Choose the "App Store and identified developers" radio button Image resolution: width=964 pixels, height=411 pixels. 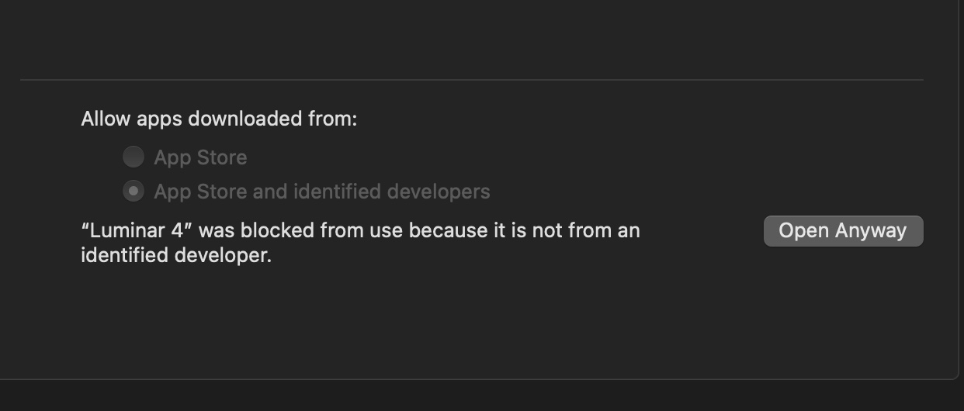coord(134,191)
